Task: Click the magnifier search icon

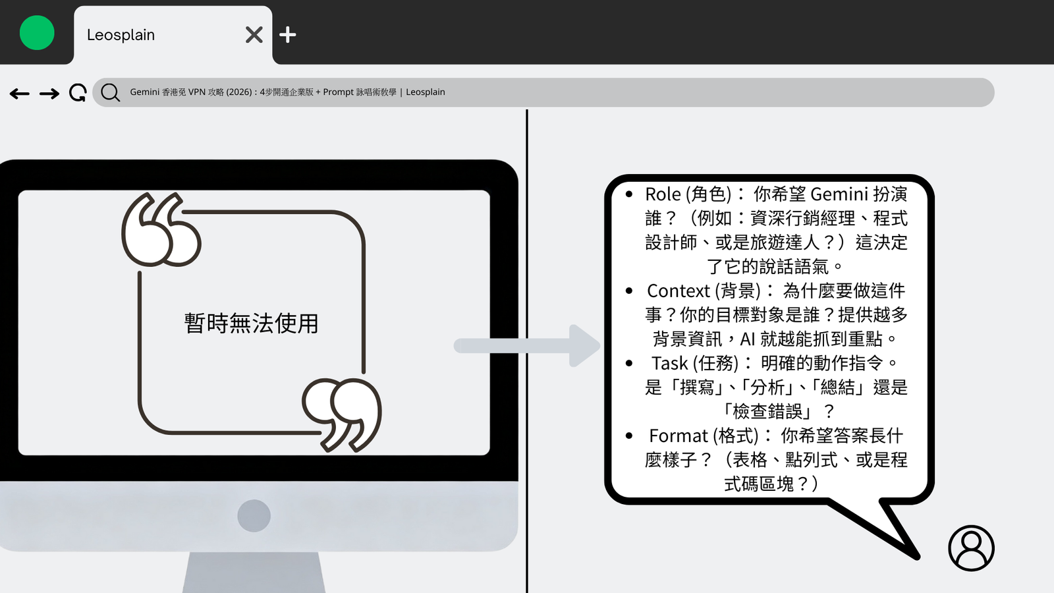Action: pyautogui.click(x=111, y=93)
